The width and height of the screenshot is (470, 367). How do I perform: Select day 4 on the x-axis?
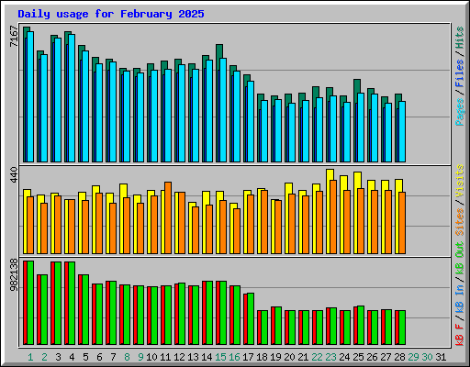coord(72,357)
